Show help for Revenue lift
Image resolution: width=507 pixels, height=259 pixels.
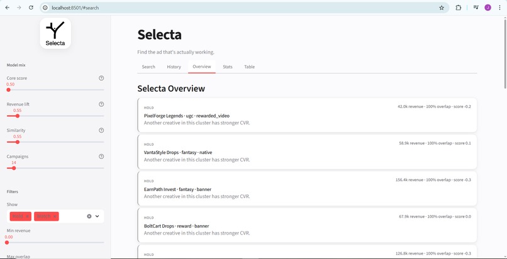[101, 104]
